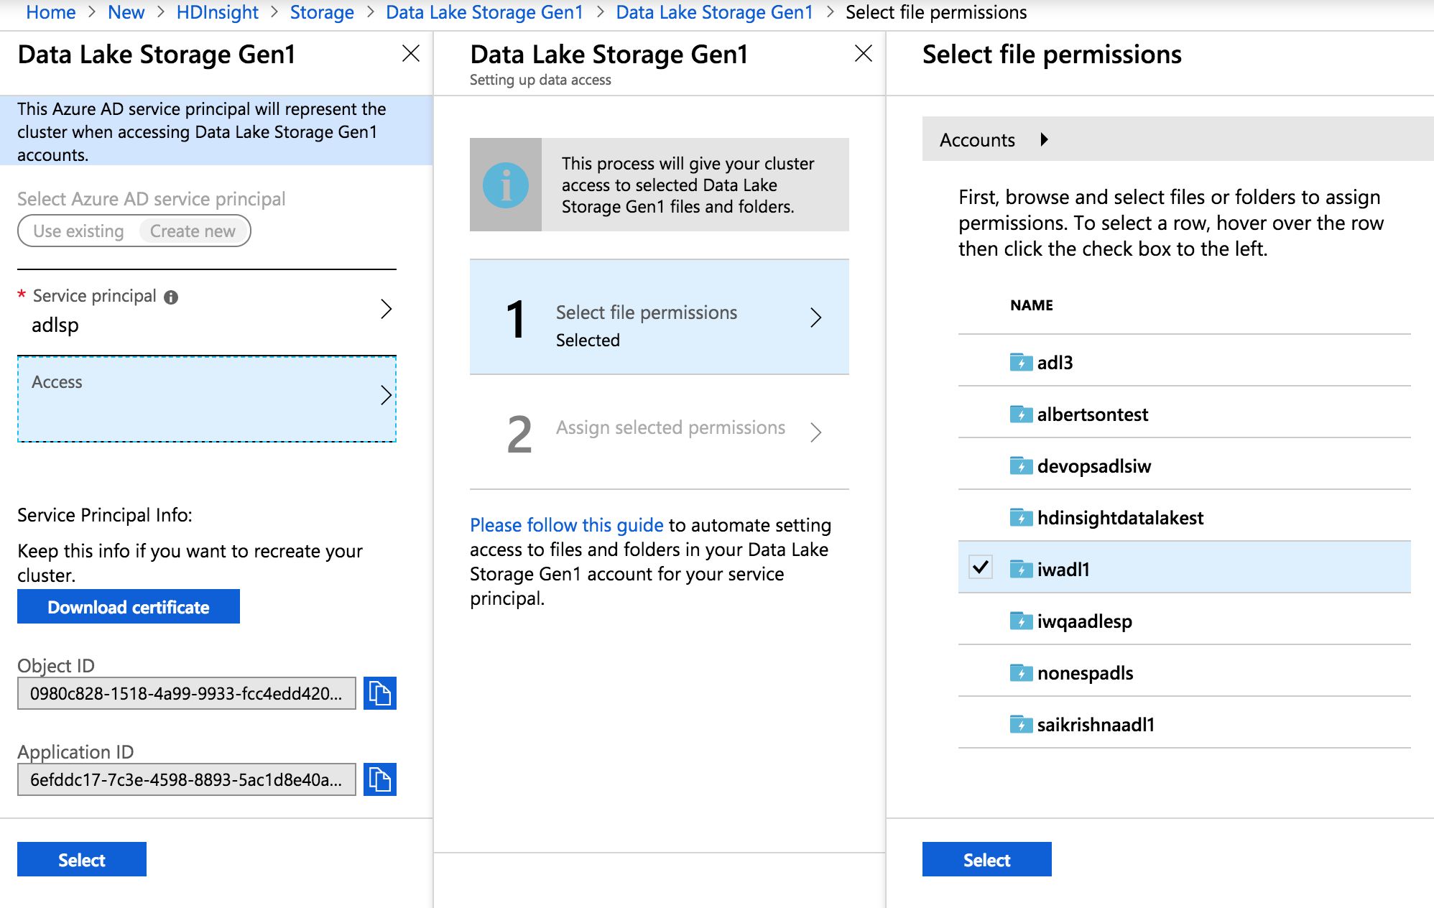Click the adl3 folder icon
Viewport: 1434px width, 908px height.
1021,362
